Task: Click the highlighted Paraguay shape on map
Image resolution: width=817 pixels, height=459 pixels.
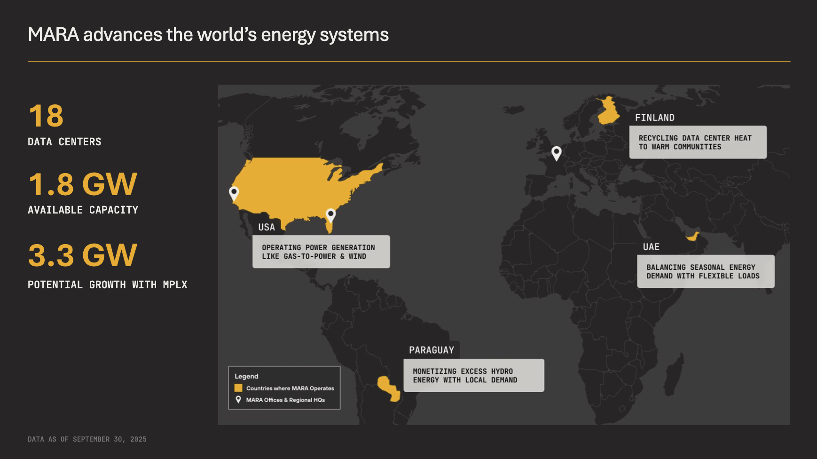Action: [390, 388]
